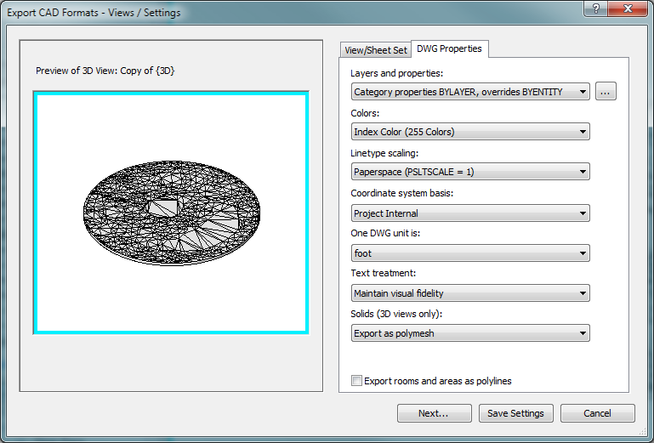654x443 pixels.
Task: Open the Text treatment dropdown
Action: 470,293
